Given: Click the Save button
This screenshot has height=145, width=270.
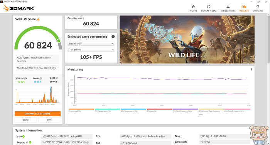Looking at the screenshot, I should pyautogui.click(x=49, y=120).
